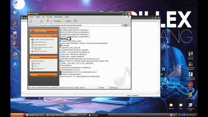
Task: Select Hardwell-Showtek How We Do file
Action: point(74,50)
